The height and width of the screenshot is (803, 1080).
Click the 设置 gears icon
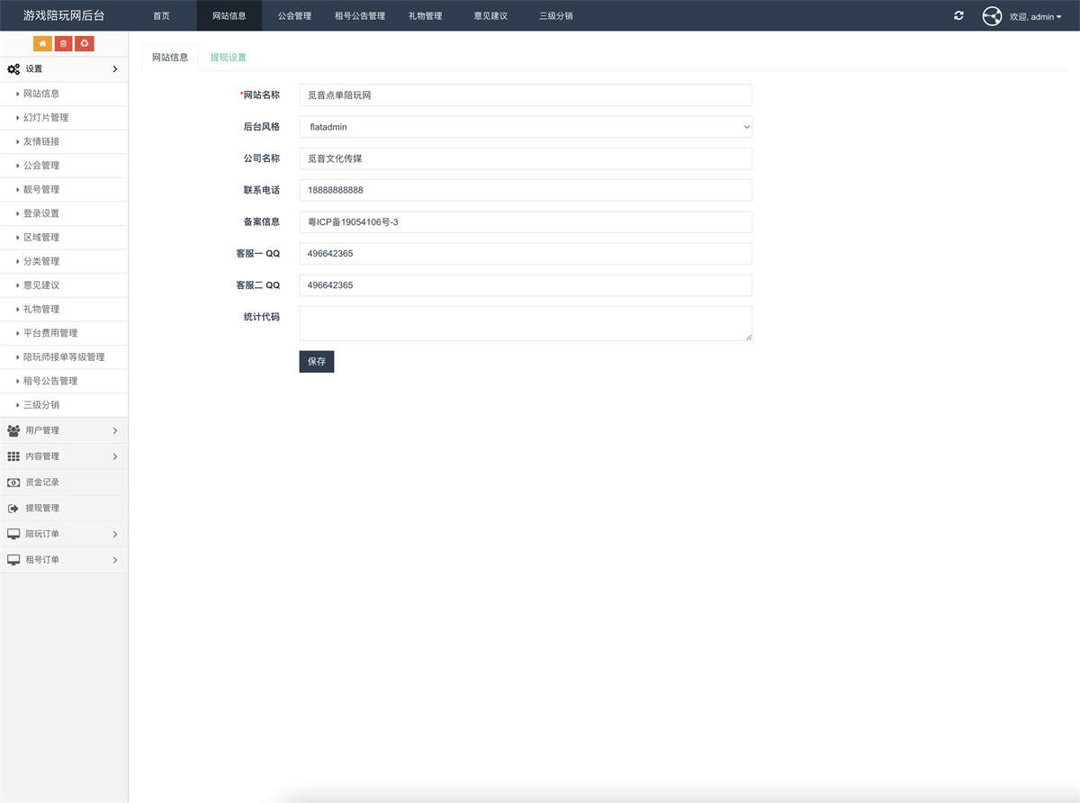[13, 69]
